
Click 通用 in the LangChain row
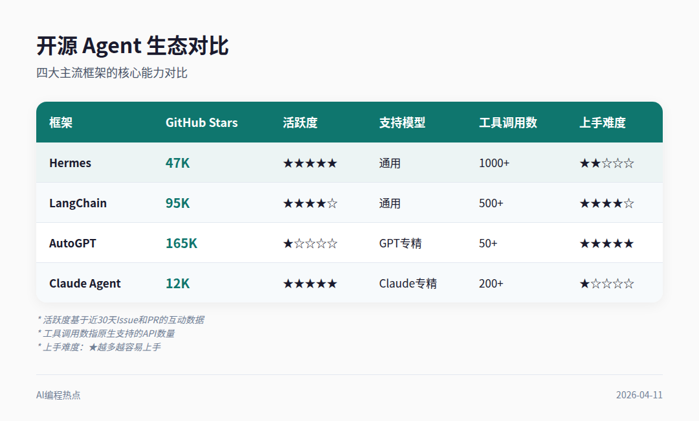(390, 203)
